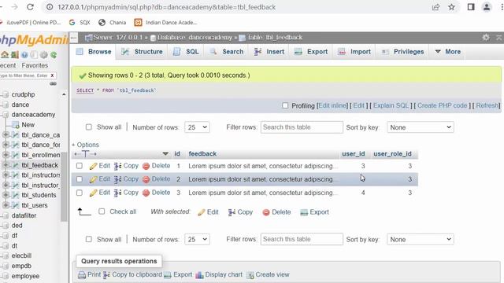Click the phpMyAdmin home icon
Viewport: 504px width, 283px height.
[x=5, y=55]
